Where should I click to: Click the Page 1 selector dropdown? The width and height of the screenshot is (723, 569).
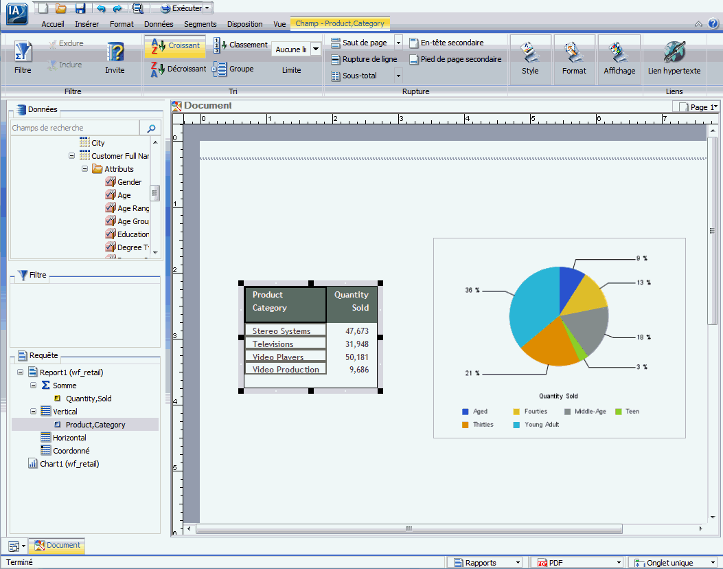point(698,107)
